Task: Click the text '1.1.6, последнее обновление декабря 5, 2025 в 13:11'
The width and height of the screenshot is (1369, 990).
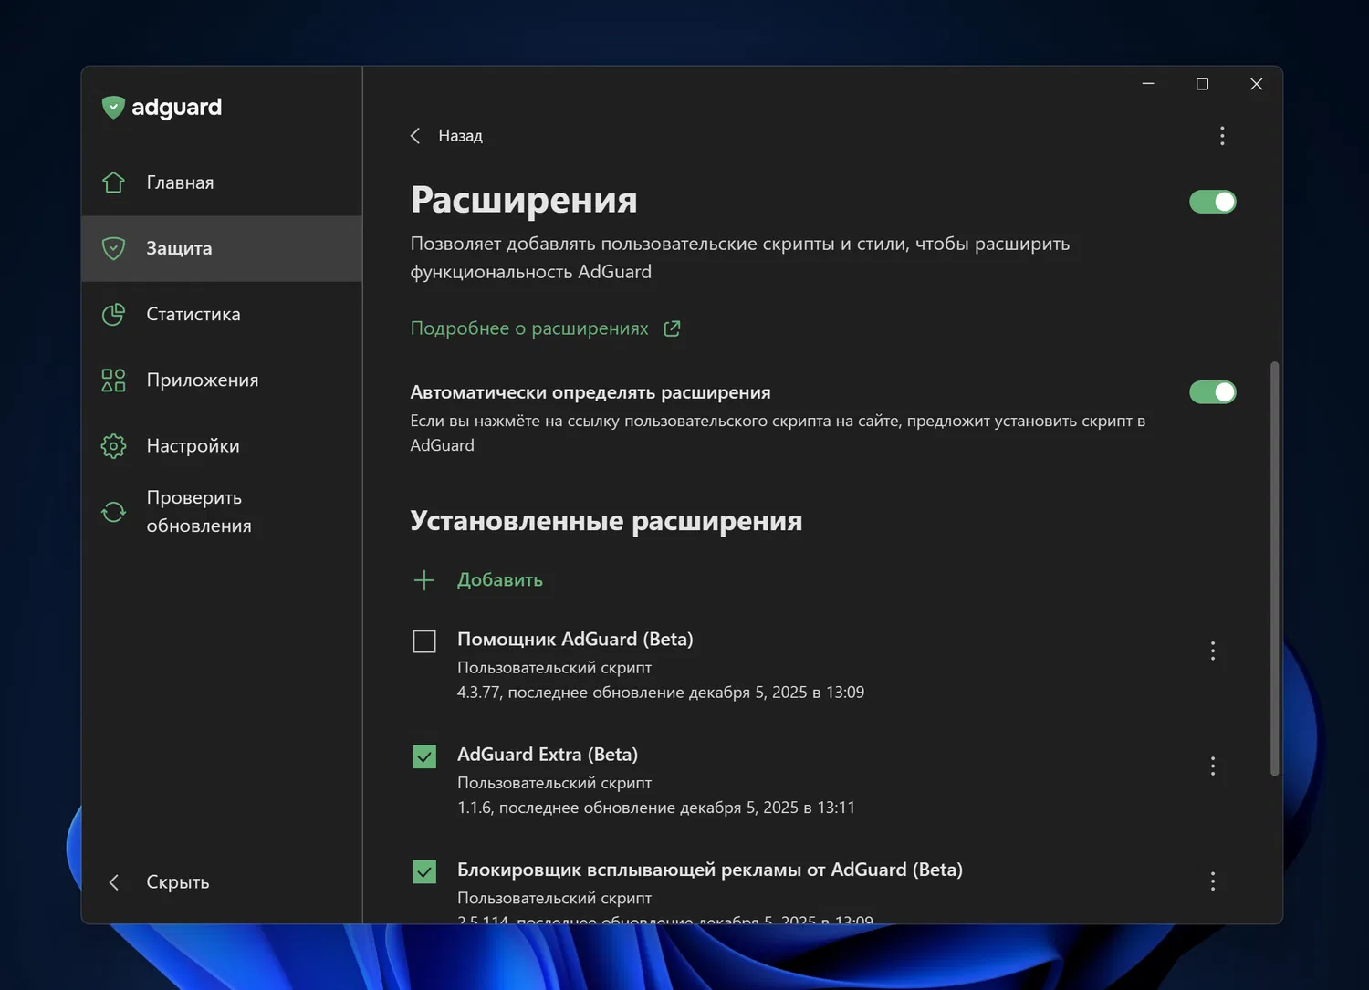Action: (656, 808)
